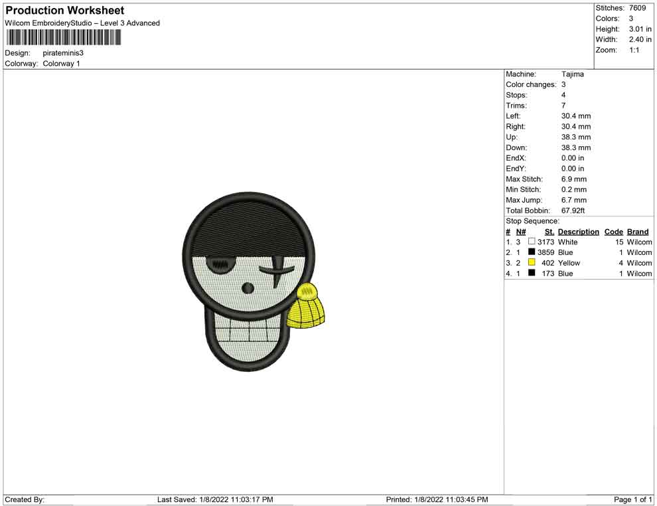The image size is (657, 506).
Task: Click the machine value 'Tajima'
Action: 573,74
